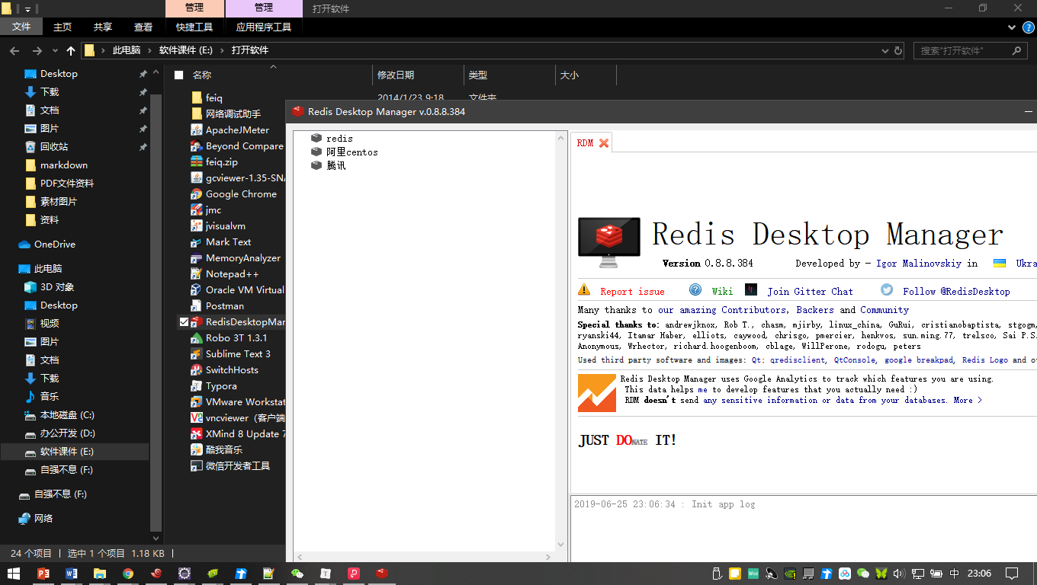The width and height of the screenshot is (1037, 585).
Task: Select the Notepad++ shortcut file
Action: pyautogui.click(x=232, y=274)
